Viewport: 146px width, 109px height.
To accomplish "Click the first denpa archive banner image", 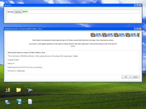I will pos(96,35).
